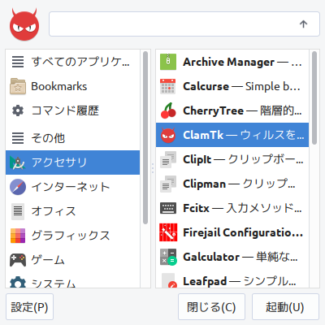325x325 pixels.
Task: Select Galculator — 単純な... entry
Action: (240, 257)
